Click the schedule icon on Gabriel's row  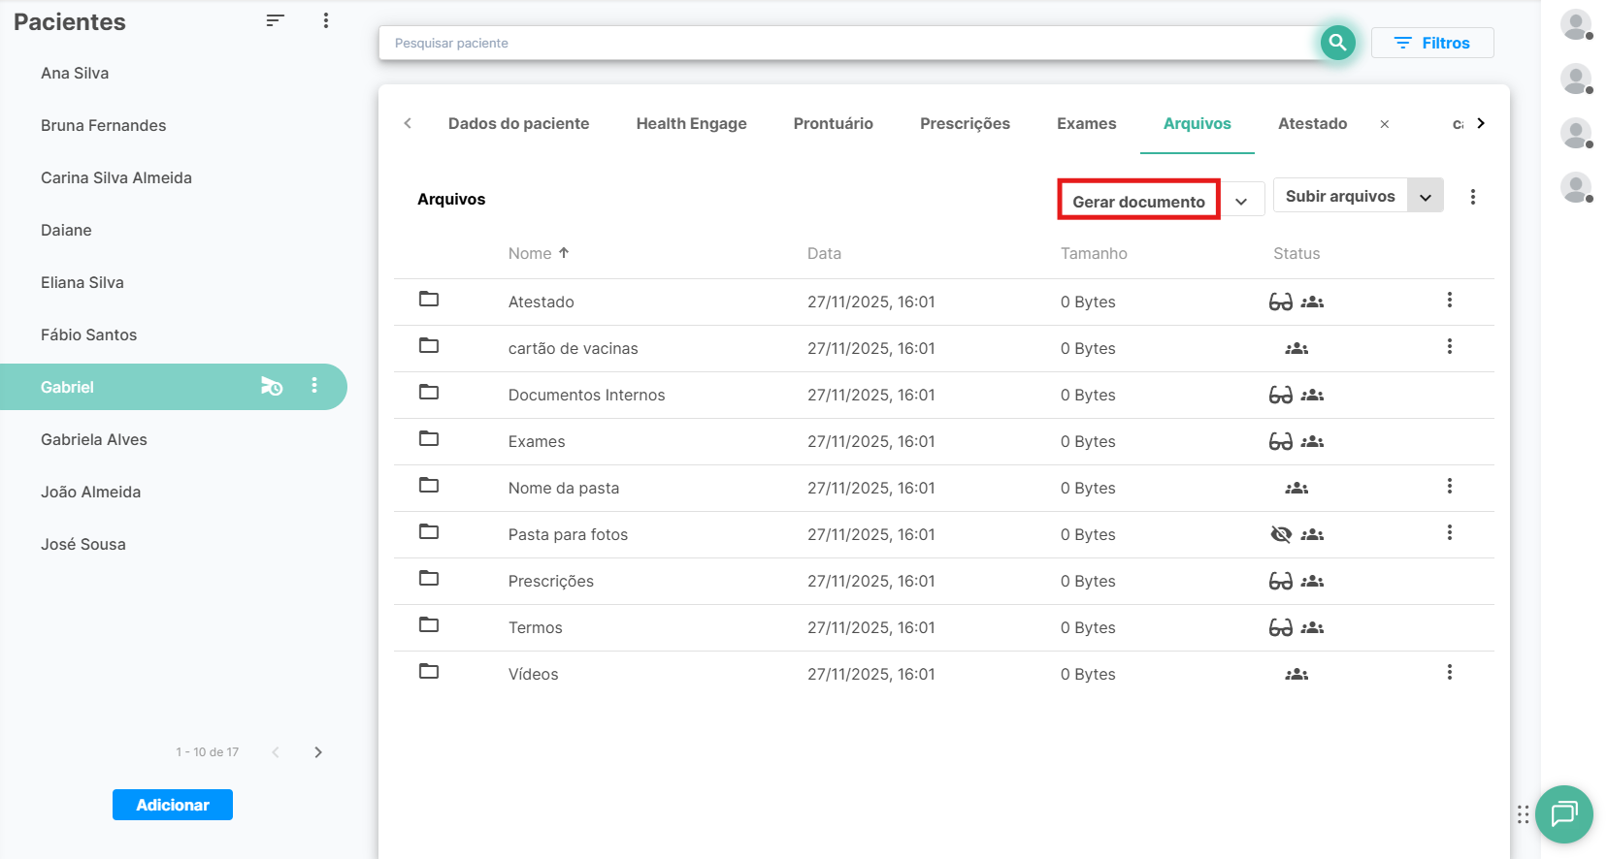click(x=272, y=387)
